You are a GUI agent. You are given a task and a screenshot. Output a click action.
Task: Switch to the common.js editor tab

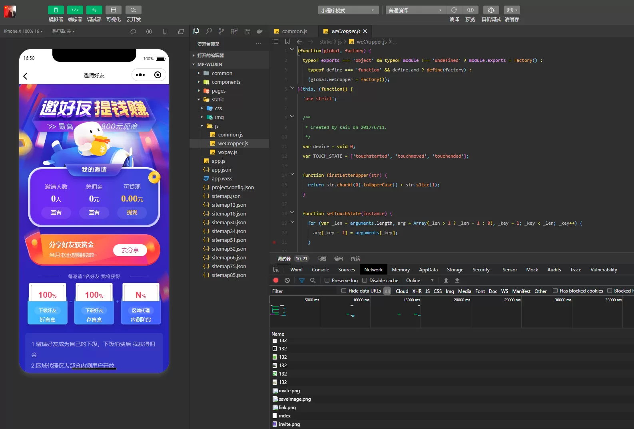point(294,32)
